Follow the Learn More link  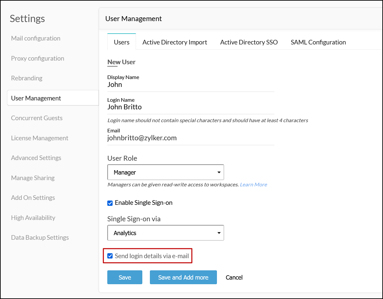click(x=254, y=184)
